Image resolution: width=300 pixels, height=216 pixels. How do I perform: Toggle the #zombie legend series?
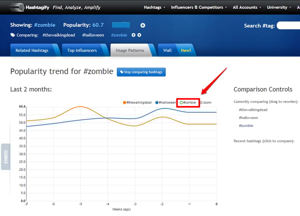188,103
